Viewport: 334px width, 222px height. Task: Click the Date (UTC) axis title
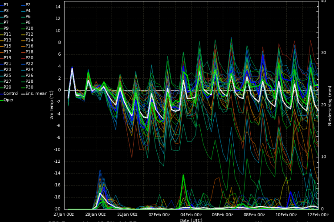click(191, 220)
